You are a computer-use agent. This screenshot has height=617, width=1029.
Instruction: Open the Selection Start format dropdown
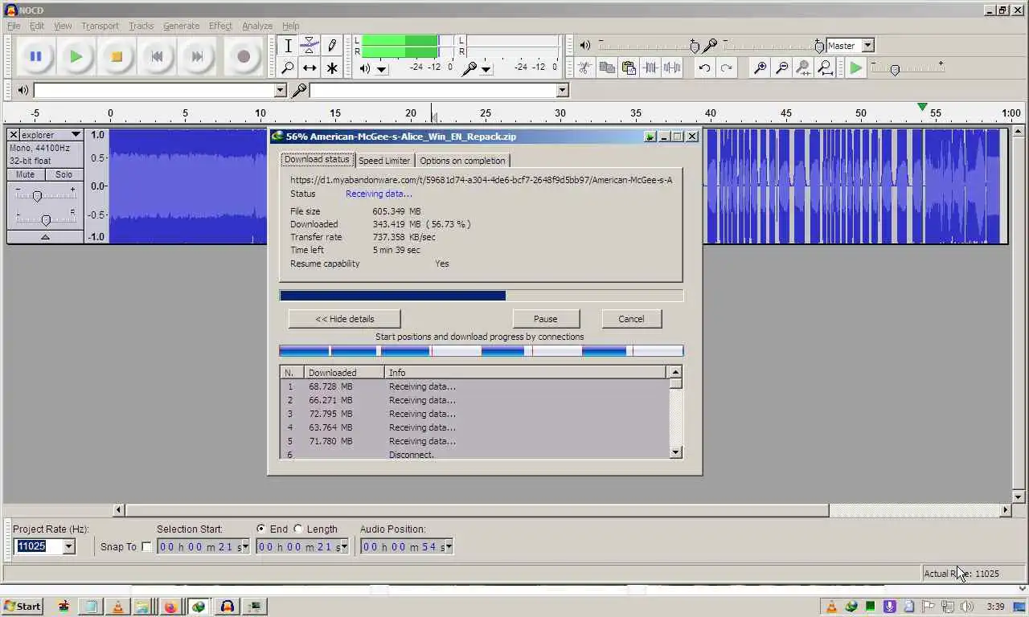point(244,547)
